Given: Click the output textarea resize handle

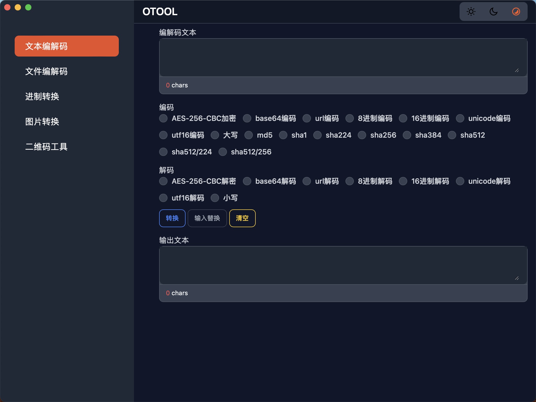Looking at the screenshot, I should 517,278.
